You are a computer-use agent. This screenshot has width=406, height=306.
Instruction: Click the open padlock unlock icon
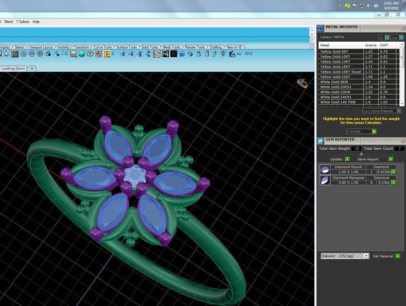(x=207, y=54)
